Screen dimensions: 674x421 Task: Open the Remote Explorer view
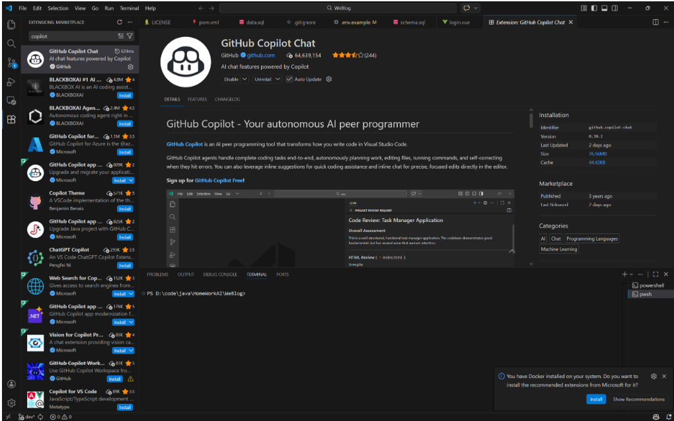(x=11, y=100)
